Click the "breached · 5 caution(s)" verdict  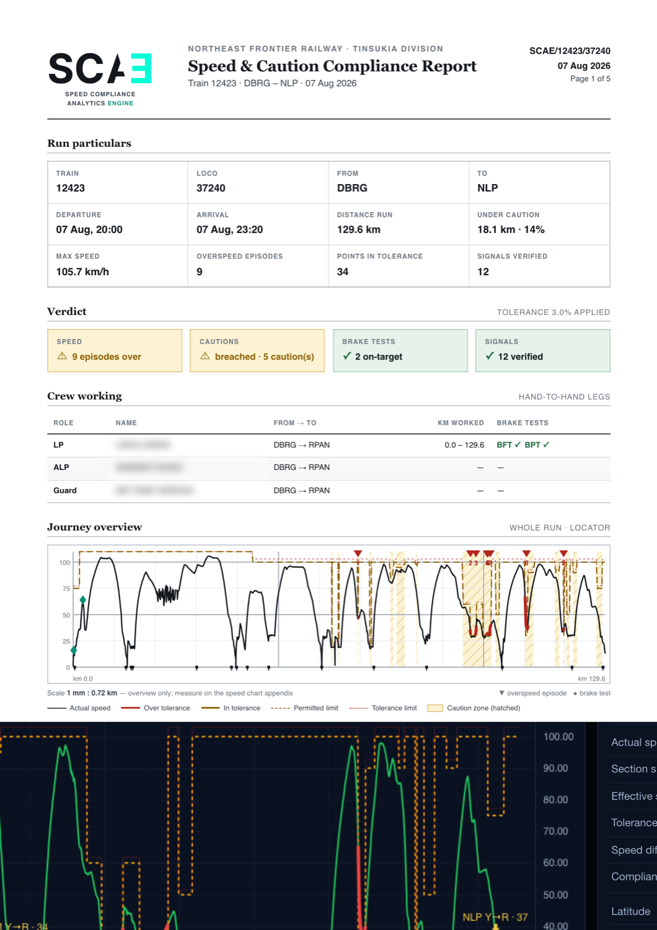tap(265, 356)
